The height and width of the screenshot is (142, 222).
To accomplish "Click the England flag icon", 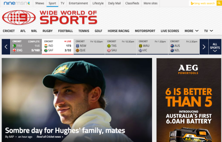I will (14, 50).
